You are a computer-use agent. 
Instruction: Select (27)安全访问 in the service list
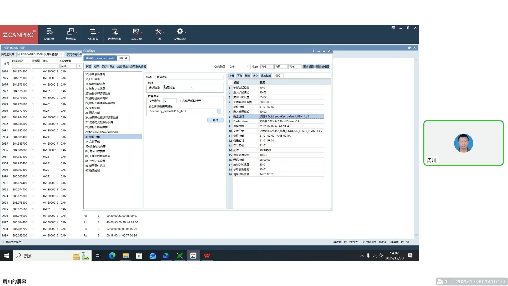[92, 108]
